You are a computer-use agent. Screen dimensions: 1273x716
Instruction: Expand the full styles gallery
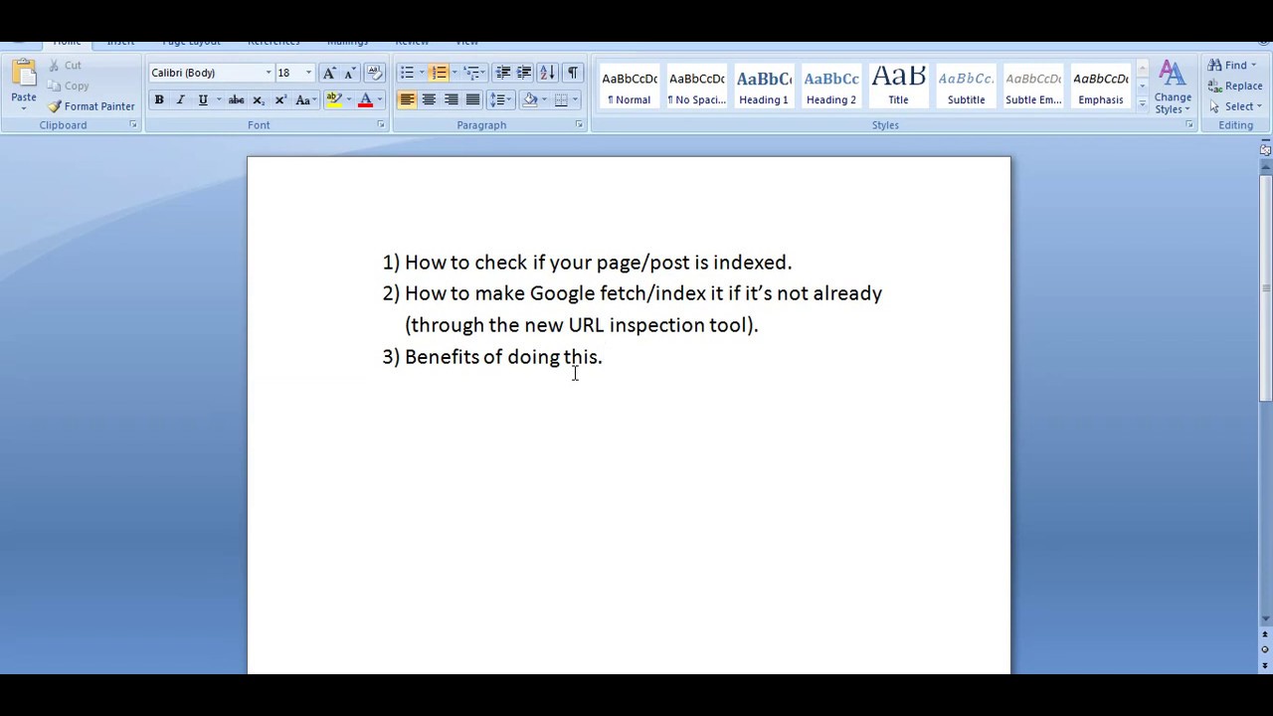[x=1142, y=103]
